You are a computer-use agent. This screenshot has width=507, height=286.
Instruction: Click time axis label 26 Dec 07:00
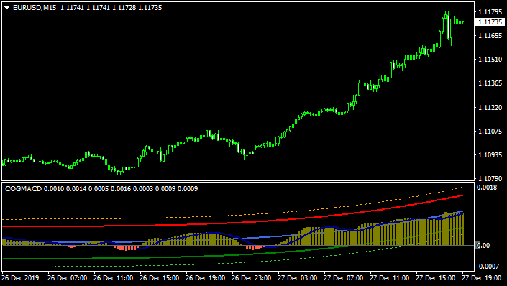pos(68,278)
